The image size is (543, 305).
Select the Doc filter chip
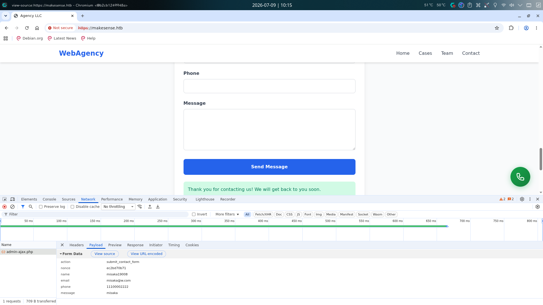pyautogui.click(x=279, y=214)
